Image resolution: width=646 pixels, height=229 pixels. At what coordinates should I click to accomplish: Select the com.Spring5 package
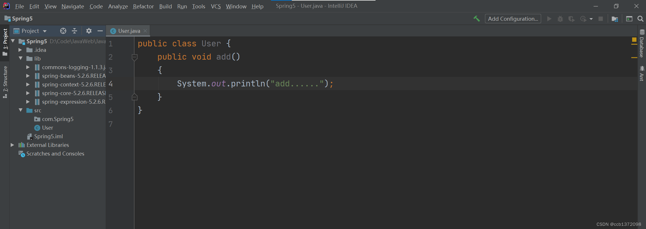pos(57,119)
